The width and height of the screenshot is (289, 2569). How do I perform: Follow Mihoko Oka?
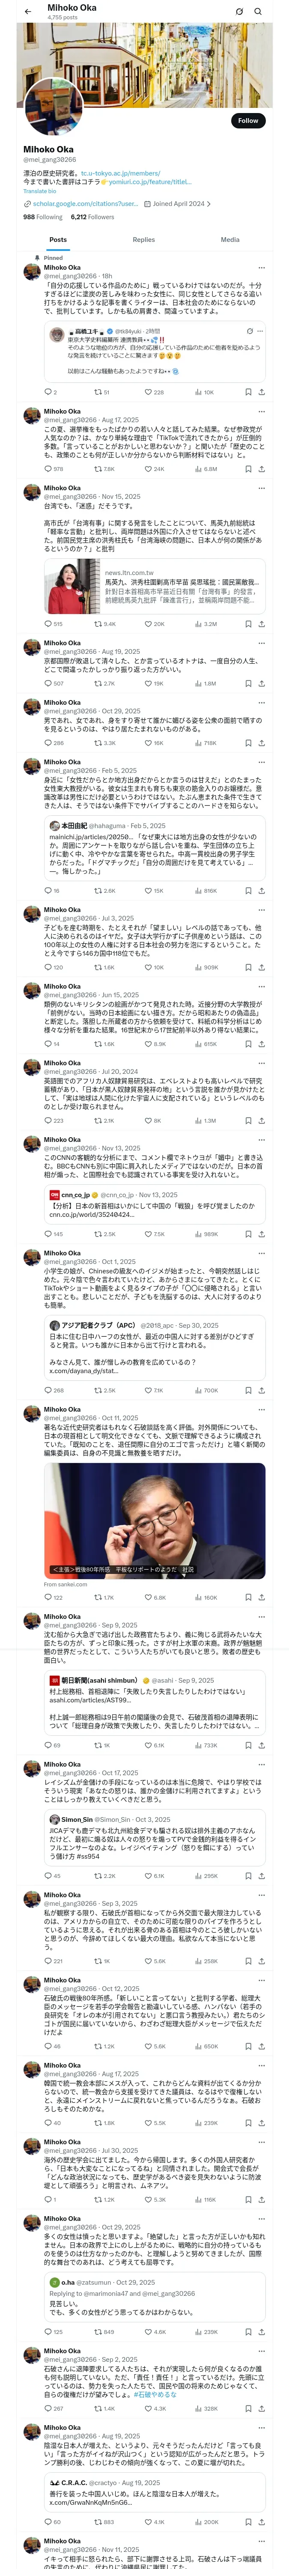point(247,121)
